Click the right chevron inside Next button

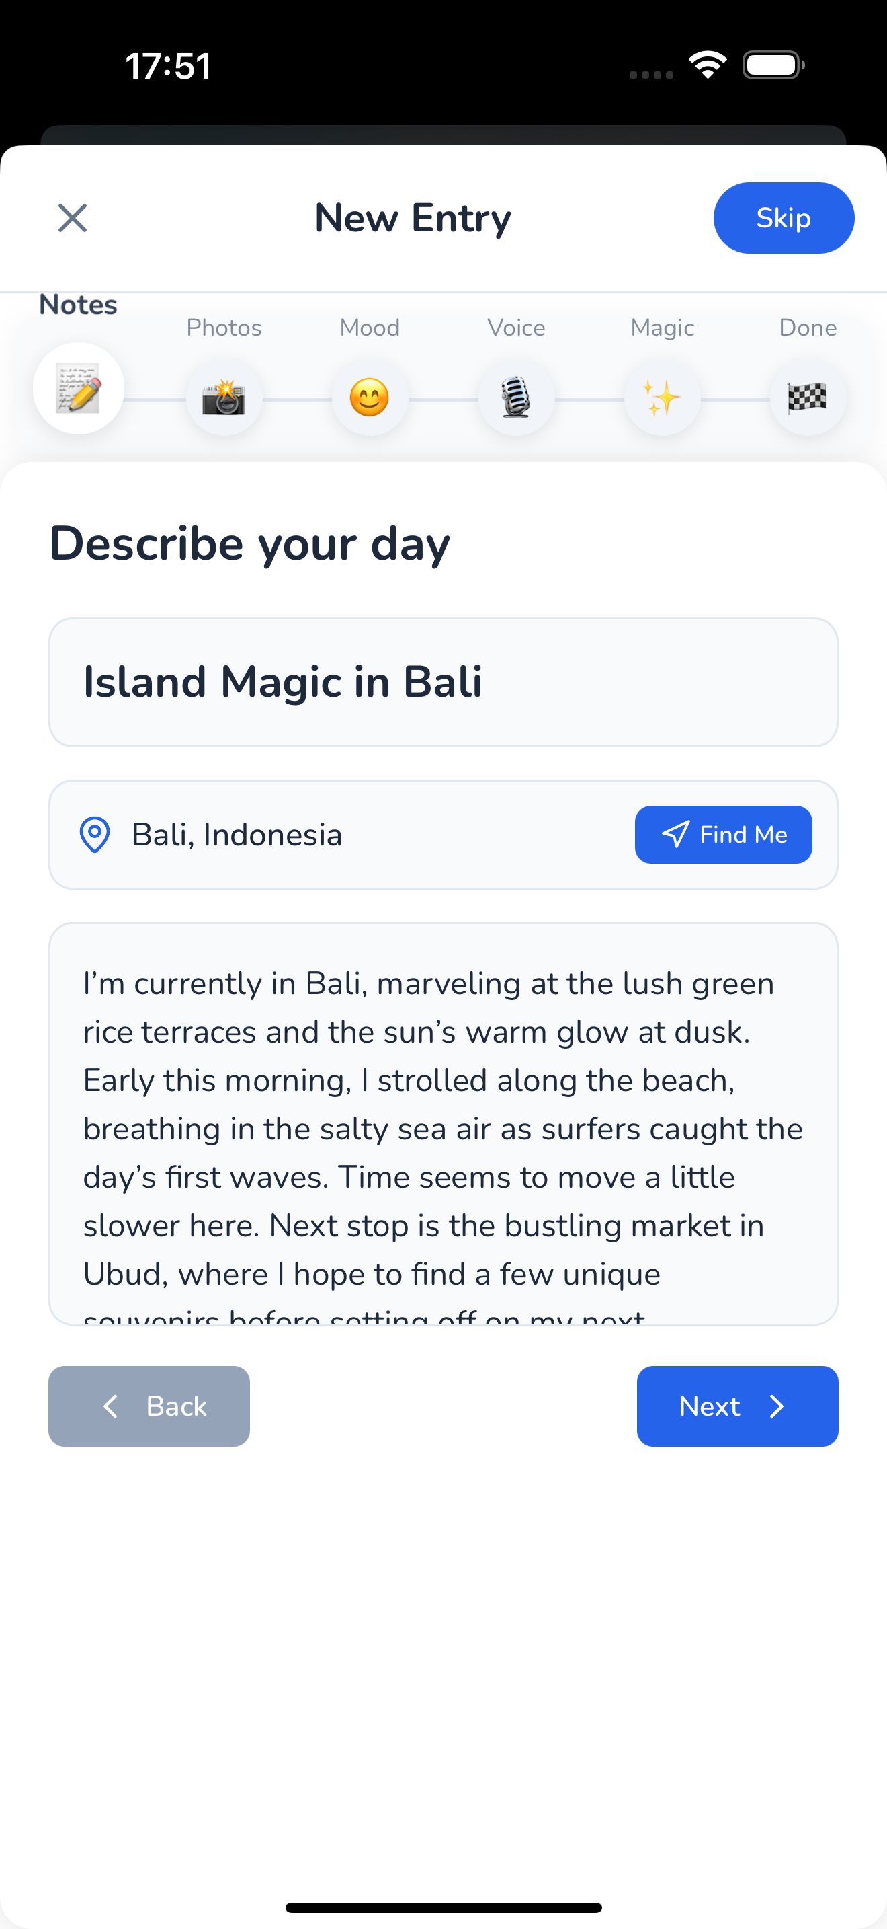[777, 1406]
